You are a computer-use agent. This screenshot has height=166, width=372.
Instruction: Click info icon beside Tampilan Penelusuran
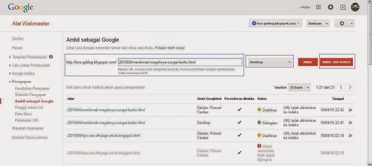(51, 57)
